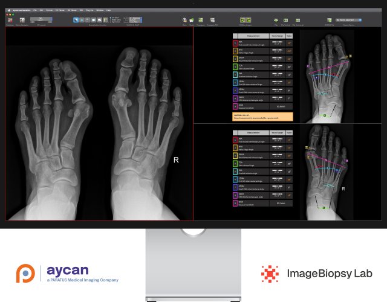Click the left green image-pair toolbar icon

[x=242, y=20]
